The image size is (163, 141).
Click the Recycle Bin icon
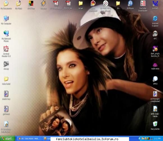pos(155,125)
